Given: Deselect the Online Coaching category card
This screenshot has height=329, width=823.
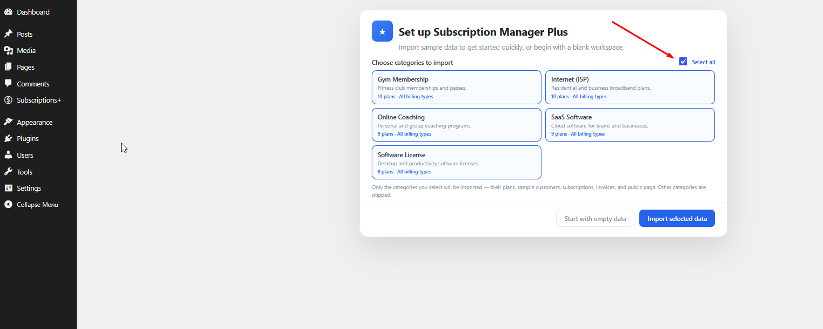Looking at the screenshot, I should point(457,125).
